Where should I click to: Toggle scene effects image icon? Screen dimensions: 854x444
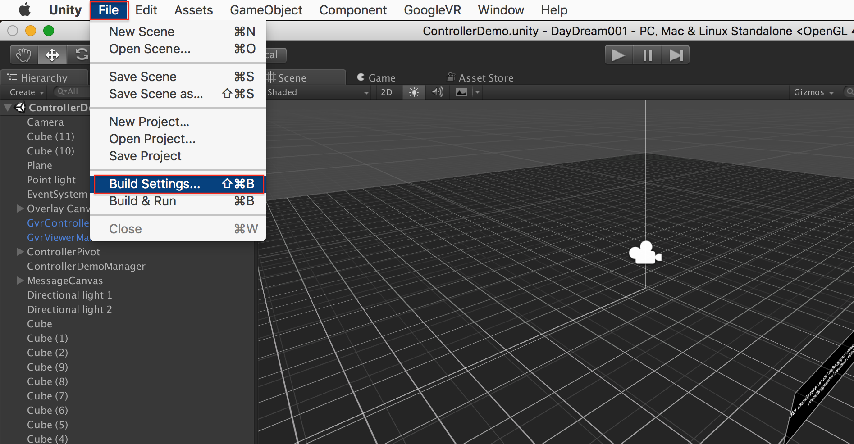coord(461,92)
